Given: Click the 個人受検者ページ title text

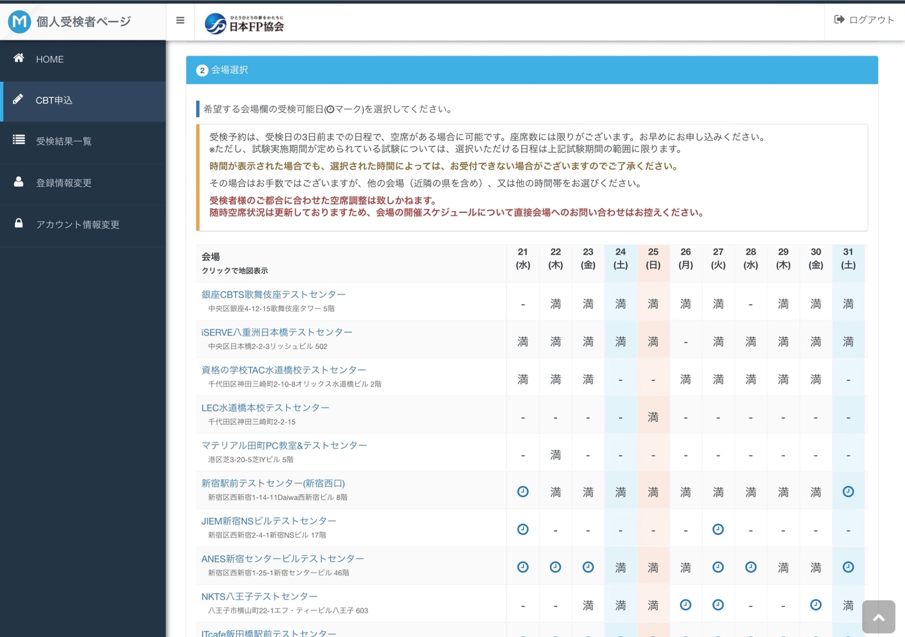Looking at the screenshot, I should 84,22.
